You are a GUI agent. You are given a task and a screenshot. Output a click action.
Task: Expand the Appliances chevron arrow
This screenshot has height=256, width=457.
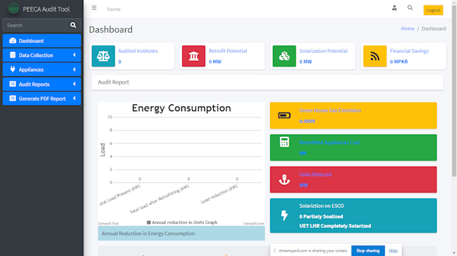coord(75,70)
